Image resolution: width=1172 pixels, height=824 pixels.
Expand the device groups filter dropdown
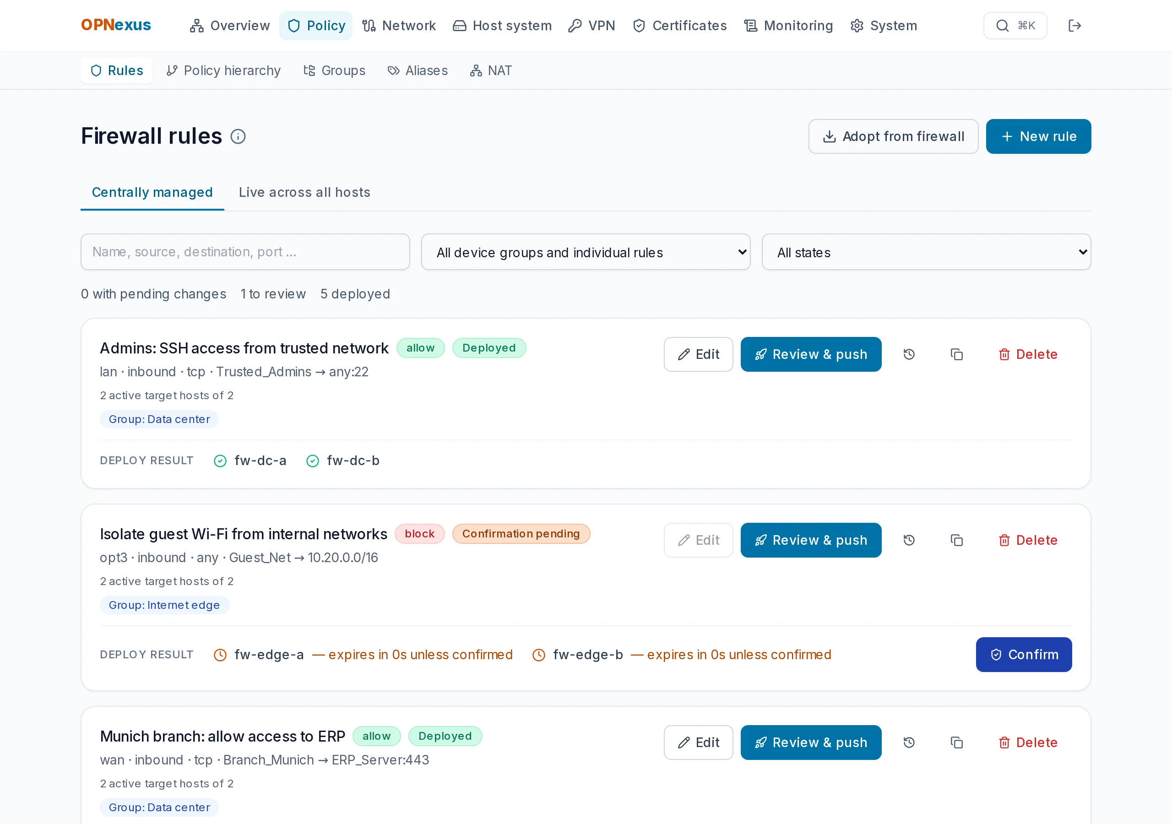coord(586,252)
